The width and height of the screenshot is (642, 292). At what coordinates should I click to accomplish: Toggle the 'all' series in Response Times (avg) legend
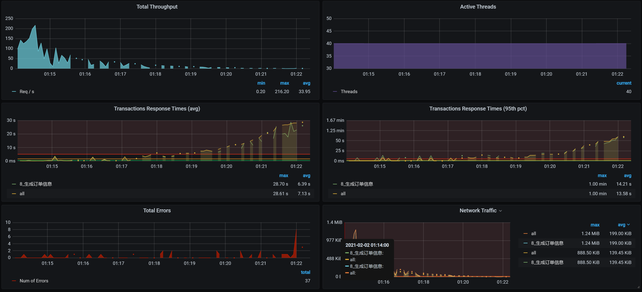[x=22, y=194]
